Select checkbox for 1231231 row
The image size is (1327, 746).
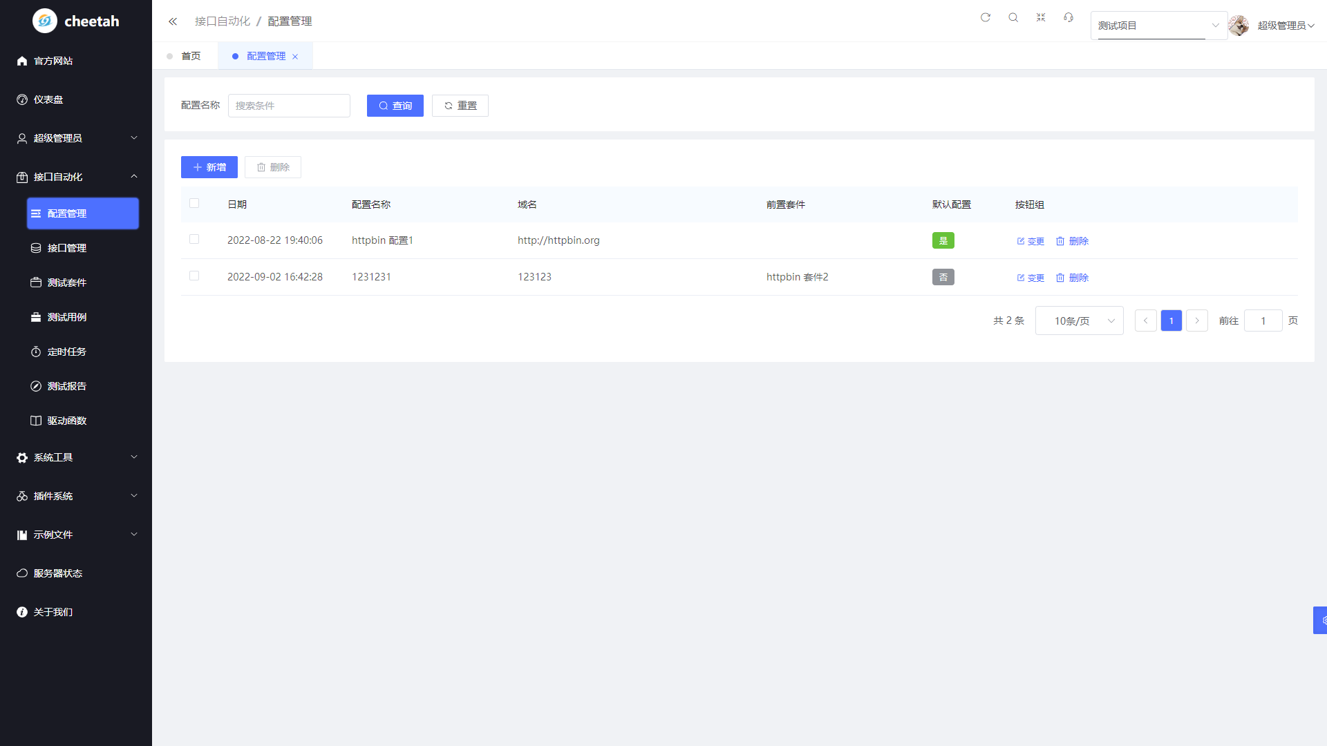pyautogui.click(x=194, y=276)
